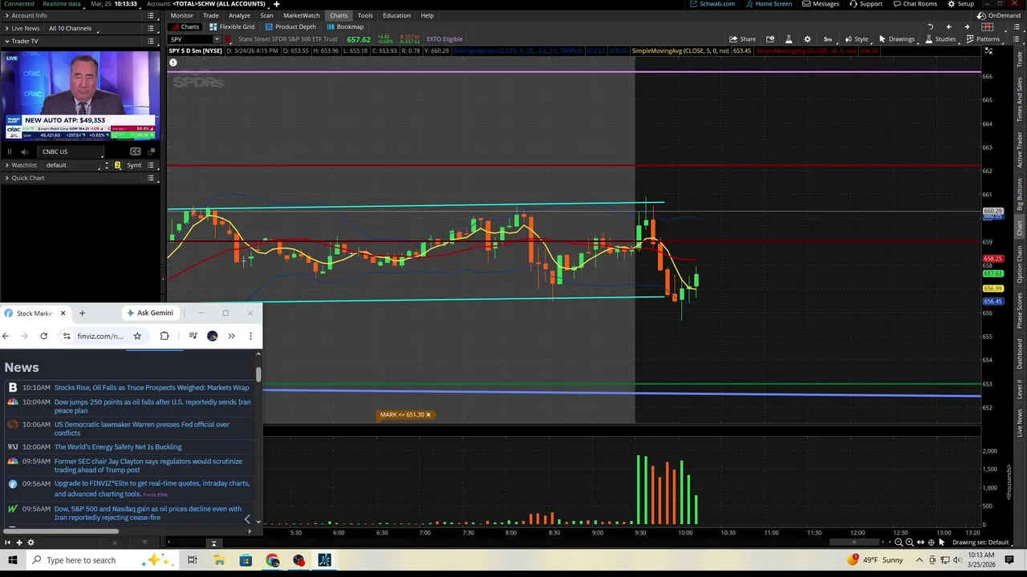Switch to the Trade tab

211,15
